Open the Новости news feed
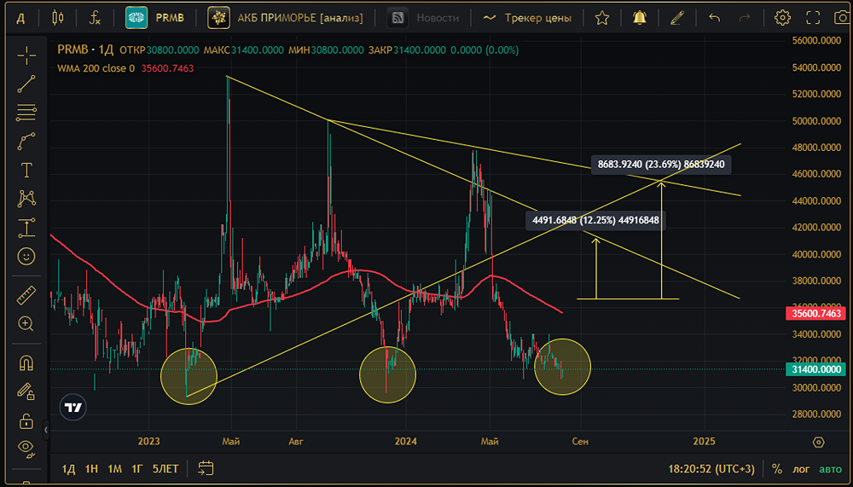This screenshot has height=487, width=853. pos(423,18)
